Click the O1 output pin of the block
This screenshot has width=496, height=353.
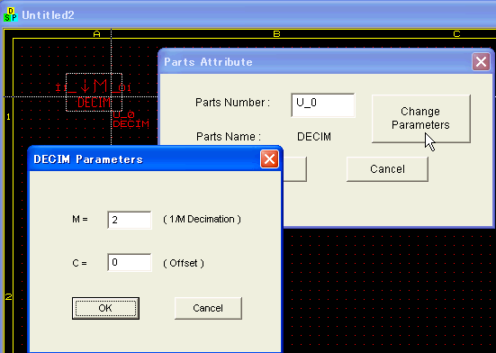tap(126, 88)
